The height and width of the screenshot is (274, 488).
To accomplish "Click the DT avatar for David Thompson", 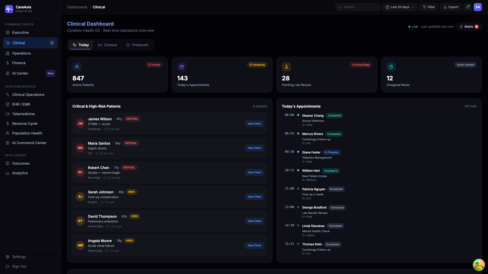I will click(x=80, y=221).
